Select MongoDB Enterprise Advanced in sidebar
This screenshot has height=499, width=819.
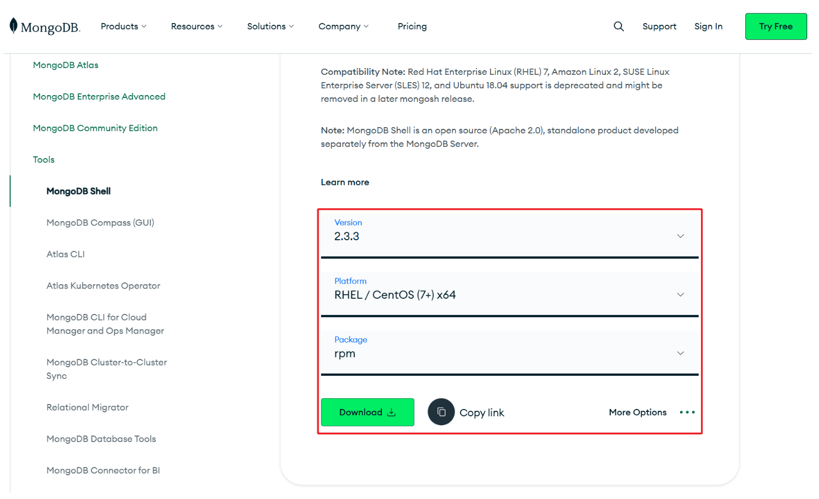(99, 97)
